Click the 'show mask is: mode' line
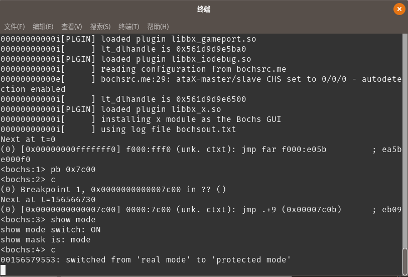The height and width of the screenshot is (277, 408). 46,240
